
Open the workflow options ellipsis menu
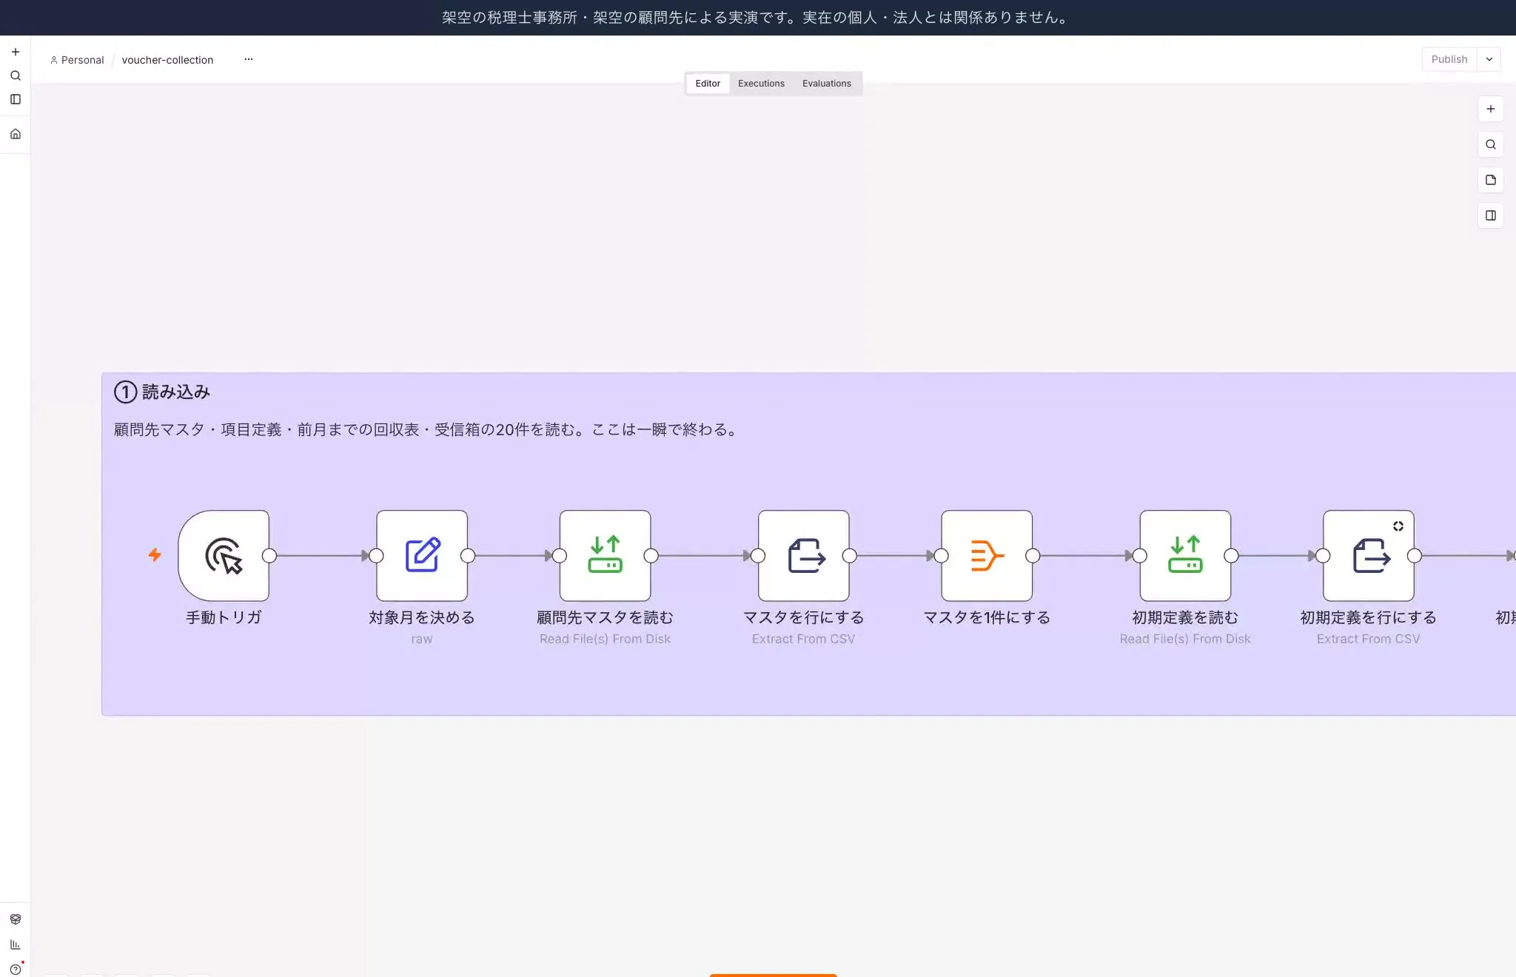249,59
